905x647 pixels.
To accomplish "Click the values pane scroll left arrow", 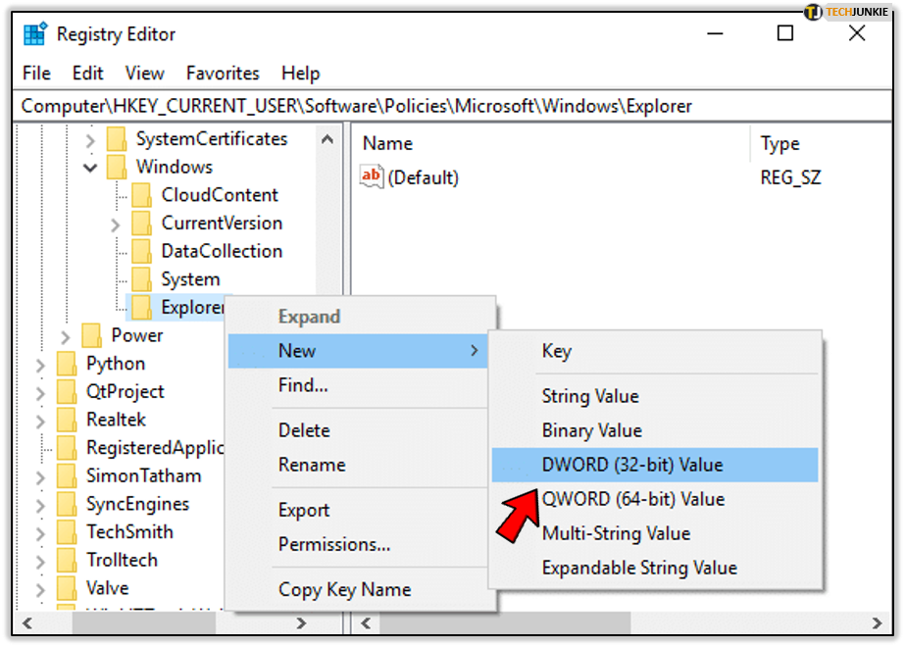I will pyautogui.click(x=366, y=623).
